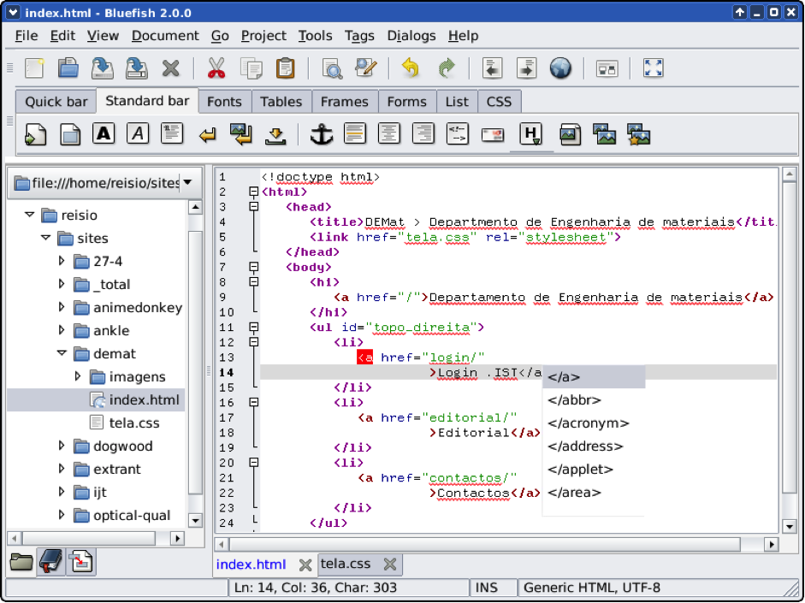
Task: Close the index.html document tab
Action: pyautogui.click(x=305, y=565)
